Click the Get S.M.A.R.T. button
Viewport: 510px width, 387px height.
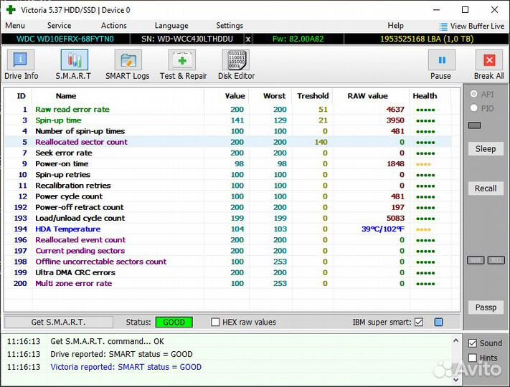click(58, 322)
